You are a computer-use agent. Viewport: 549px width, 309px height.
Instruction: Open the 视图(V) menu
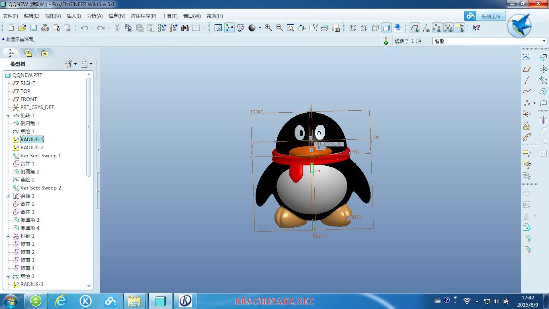(53, 16)
